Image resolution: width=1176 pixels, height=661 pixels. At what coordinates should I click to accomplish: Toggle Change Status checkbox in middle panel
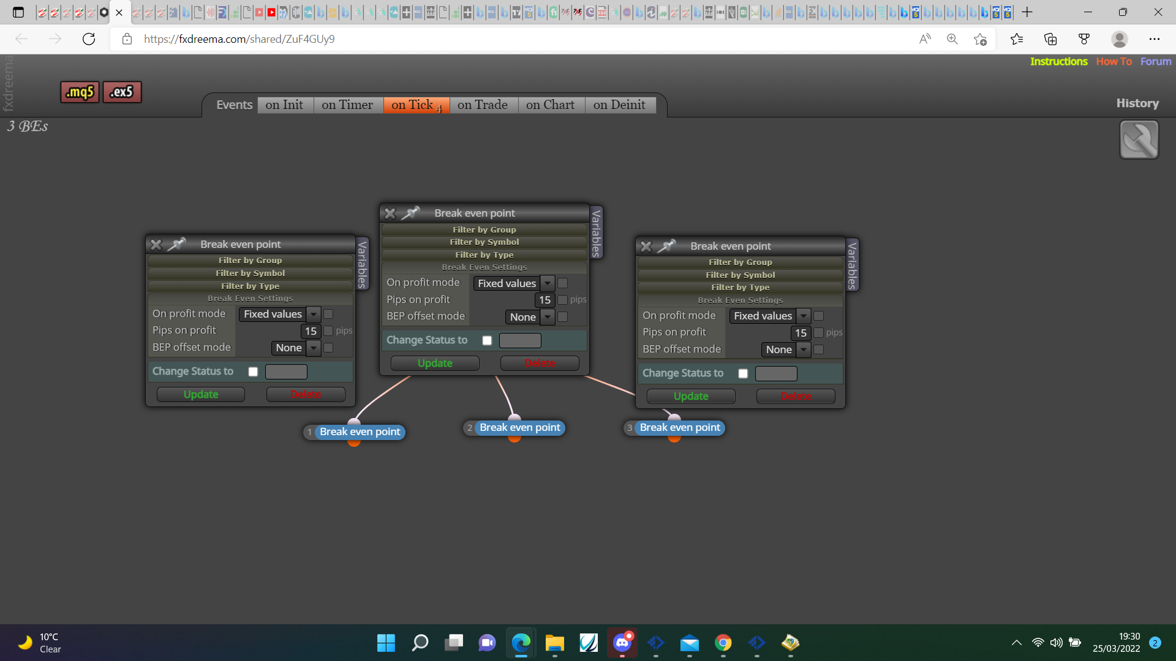[x=487, y=340]
